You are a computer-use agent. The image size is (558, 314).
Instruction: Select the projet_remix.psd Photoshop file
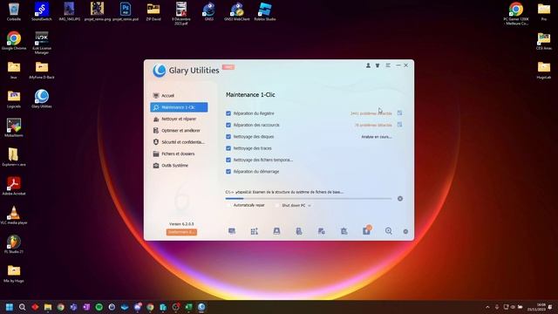(126, 11)
